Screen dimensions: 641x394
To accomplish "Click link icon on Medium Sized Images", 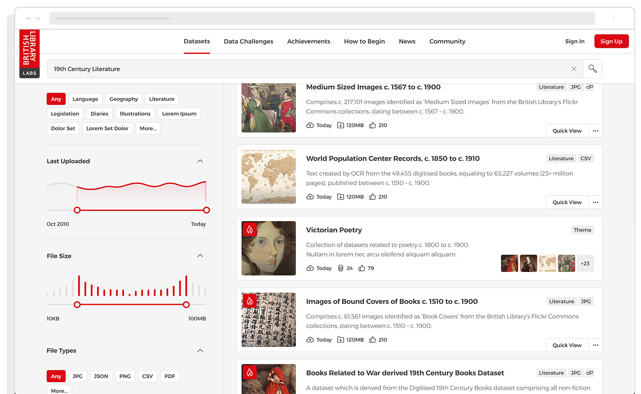I will [x=590, y=87].
